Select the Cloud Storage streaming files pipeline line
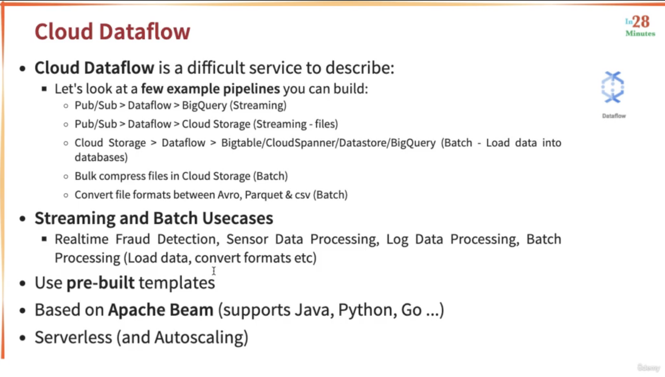The width and height of the screenshot is (665, 377). [206, 124]
